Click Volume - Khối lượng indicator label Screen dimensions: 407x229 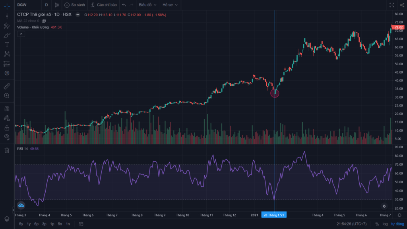point(33,27)
